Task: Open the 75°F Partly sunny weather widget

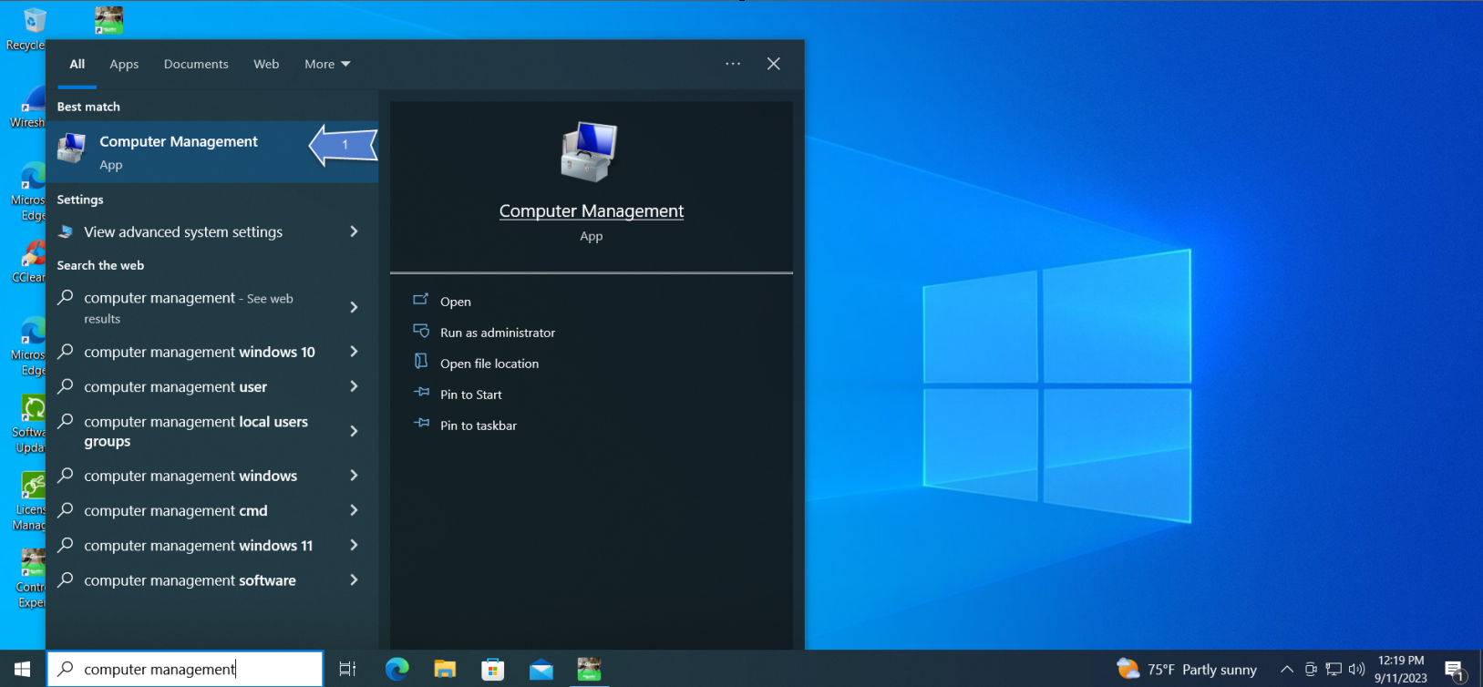Action: (1187, 670)
